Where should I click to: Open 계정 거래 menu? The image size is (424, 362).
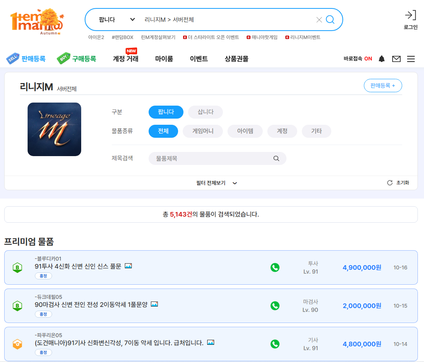[126, 59]
